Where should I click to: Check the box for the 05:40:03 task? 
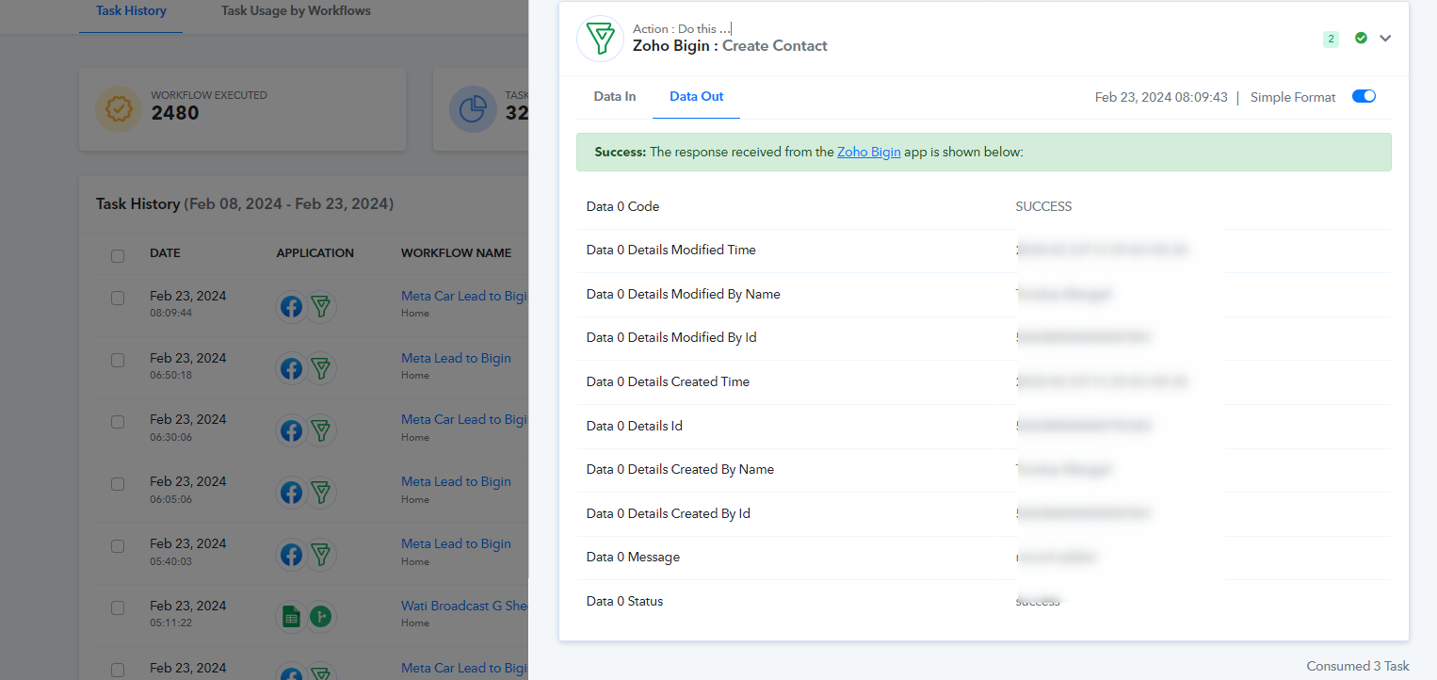point(118,546)
